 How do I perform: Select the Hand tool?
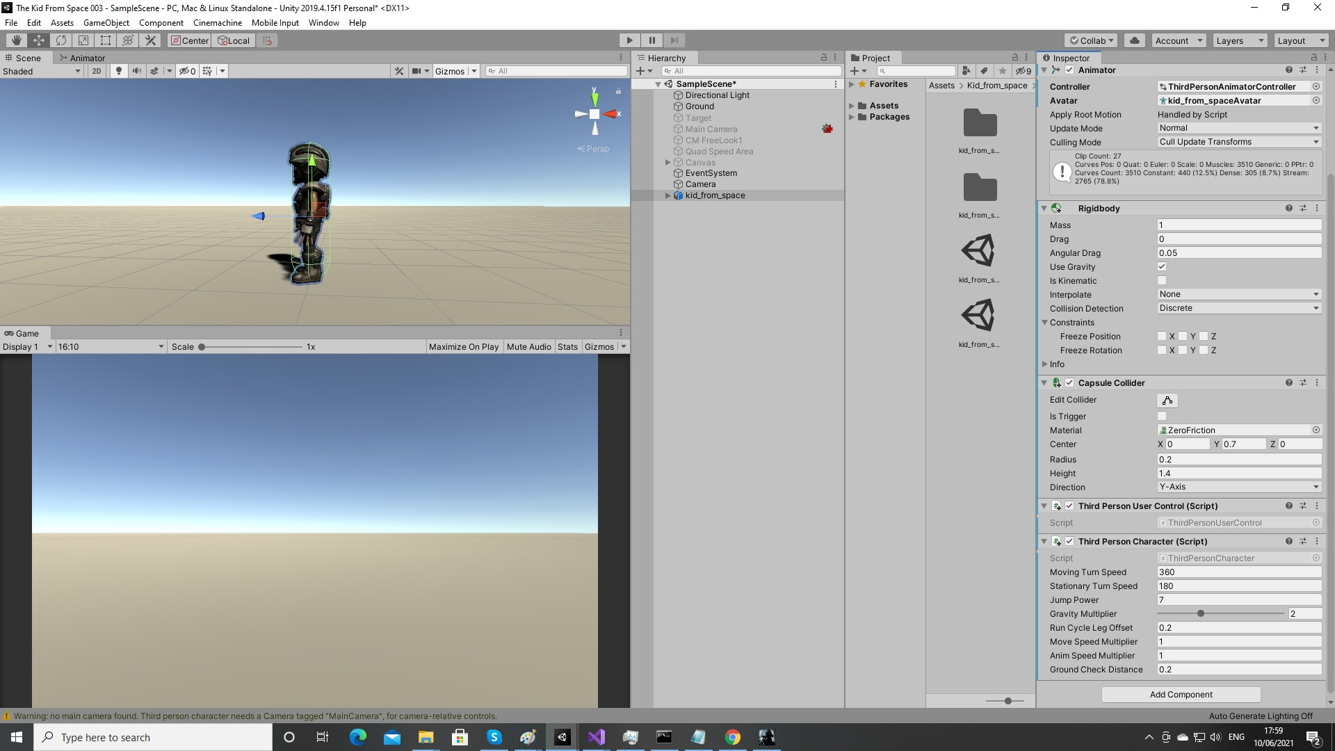(x=17, y=40)
